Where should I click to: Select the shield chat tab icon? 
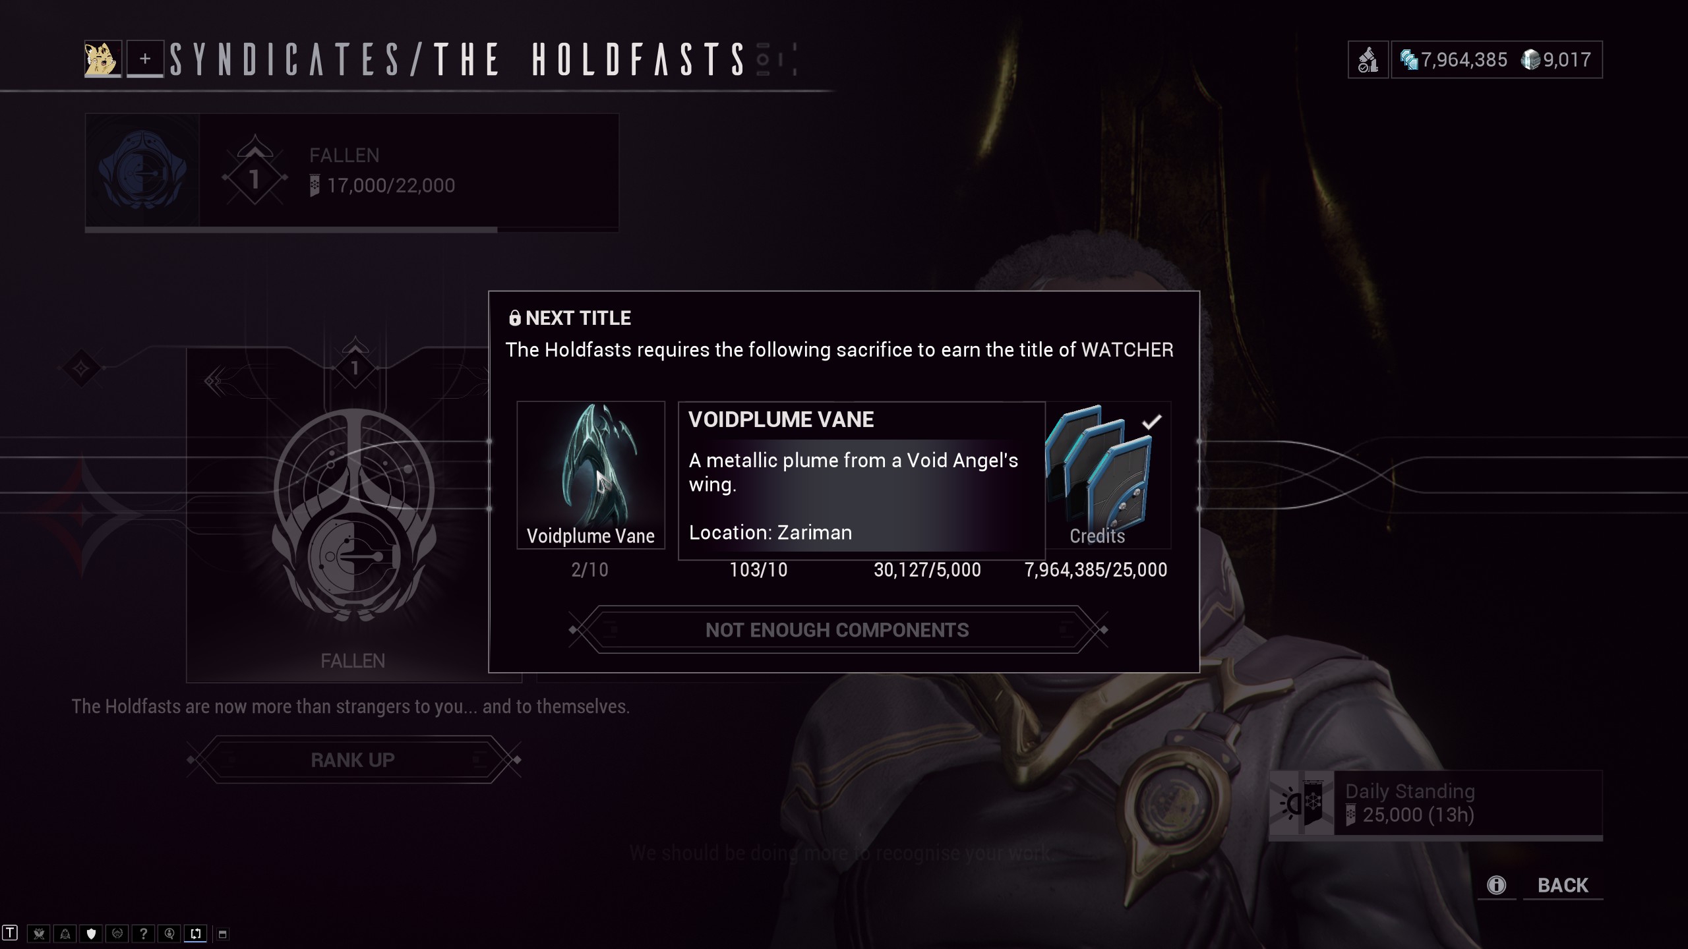(91, 933)
